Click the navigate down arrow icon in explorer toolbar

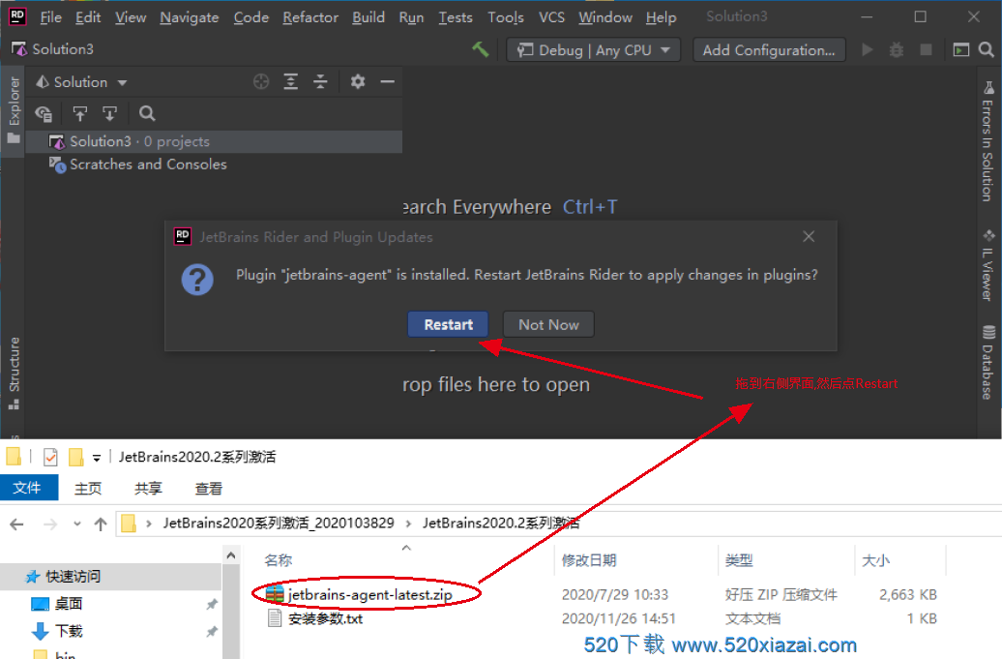tap(110, 114)
